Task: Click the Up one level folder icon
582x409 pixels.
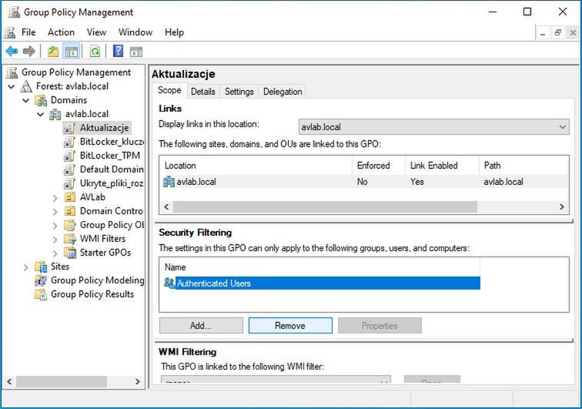Action: tap(52, 52)
